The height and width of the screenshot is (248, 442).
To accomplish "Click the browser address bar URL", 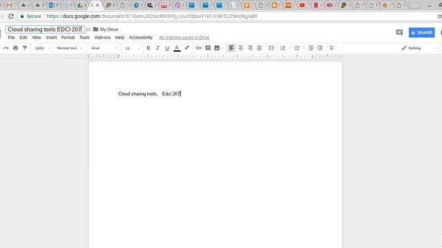I will tap(152, 17).
